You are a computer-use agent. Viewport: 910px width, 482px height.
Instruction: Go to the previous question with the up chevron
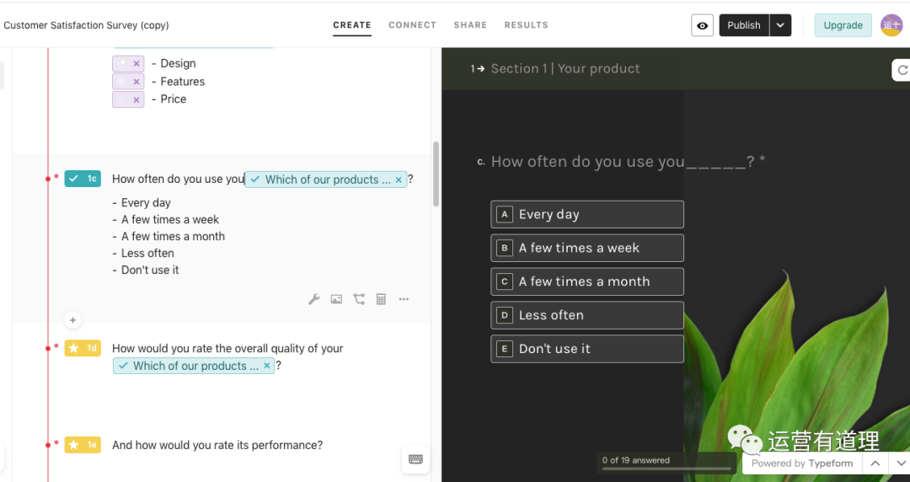[x=875, y=463]
